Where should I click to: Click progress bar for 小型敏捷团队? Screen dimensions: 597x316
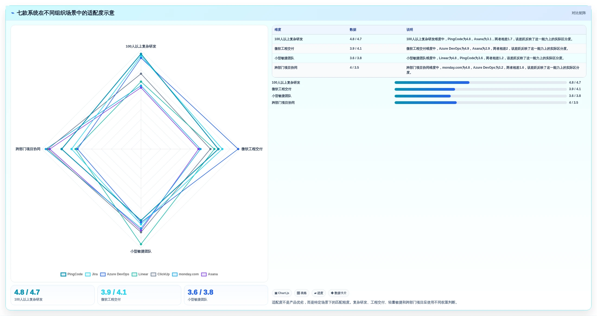coord(480,96)
